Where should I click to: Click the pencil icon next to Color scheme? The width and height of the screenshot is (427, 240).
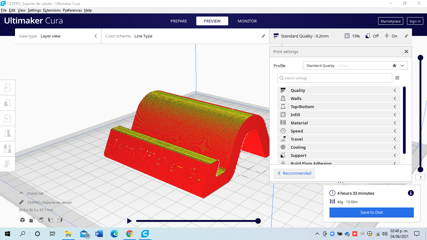point(264,36)
